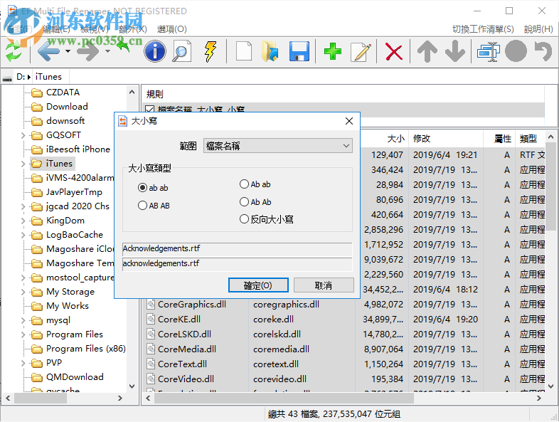Image resolution: width=559 pixels, height=422 pixels.
Task: Select the Download folder in tree
Action: [67, 107]
